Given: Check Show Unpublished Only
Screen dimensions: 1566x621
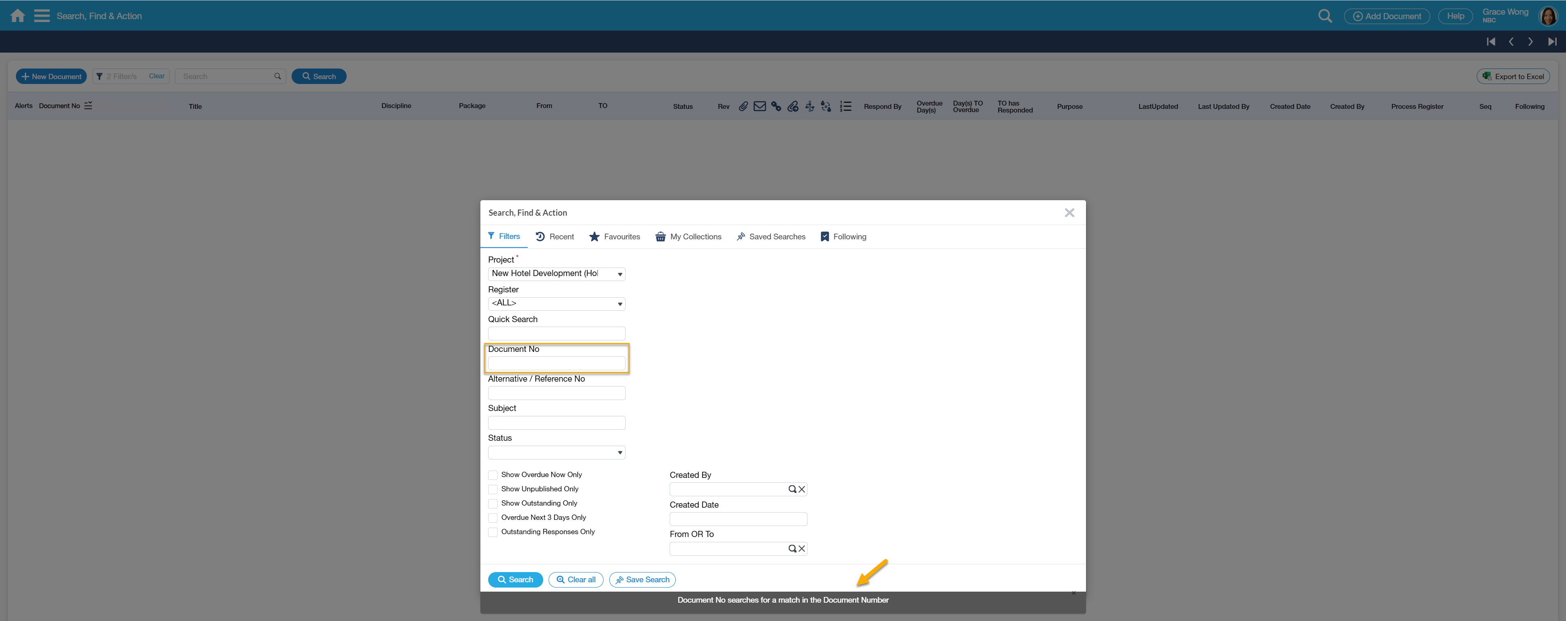Looking at the screenshot, I should tap(493, 489).
